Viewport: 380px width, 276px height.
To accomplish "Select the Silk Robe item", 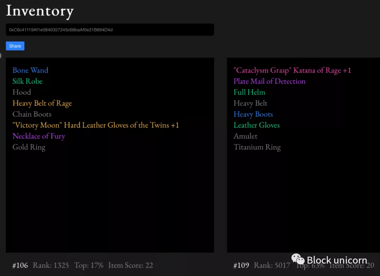I will [27, 81].
